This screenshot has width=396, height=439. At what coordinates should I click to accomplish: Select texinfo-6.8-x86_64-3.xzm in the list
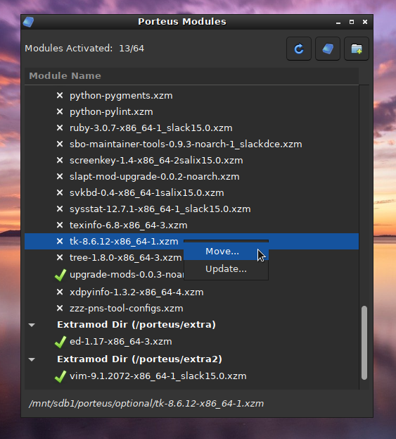click(x=191, y=225)
